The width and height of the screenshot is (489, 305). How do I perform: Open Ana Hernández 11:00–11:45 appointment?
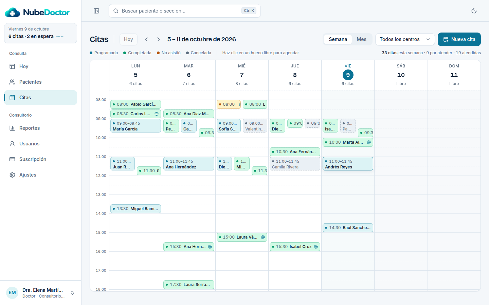[189, 164]
